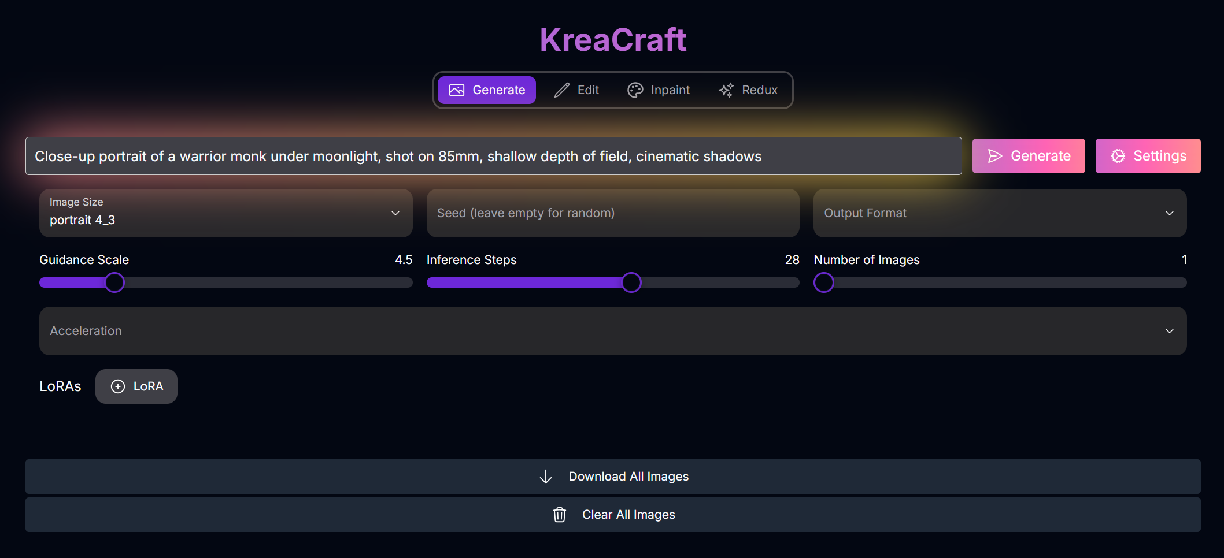The image size is (1224, 558).
Task: Click the sparkles icon beside Redux
Action: pyautogui.click(x=726, y=90)
